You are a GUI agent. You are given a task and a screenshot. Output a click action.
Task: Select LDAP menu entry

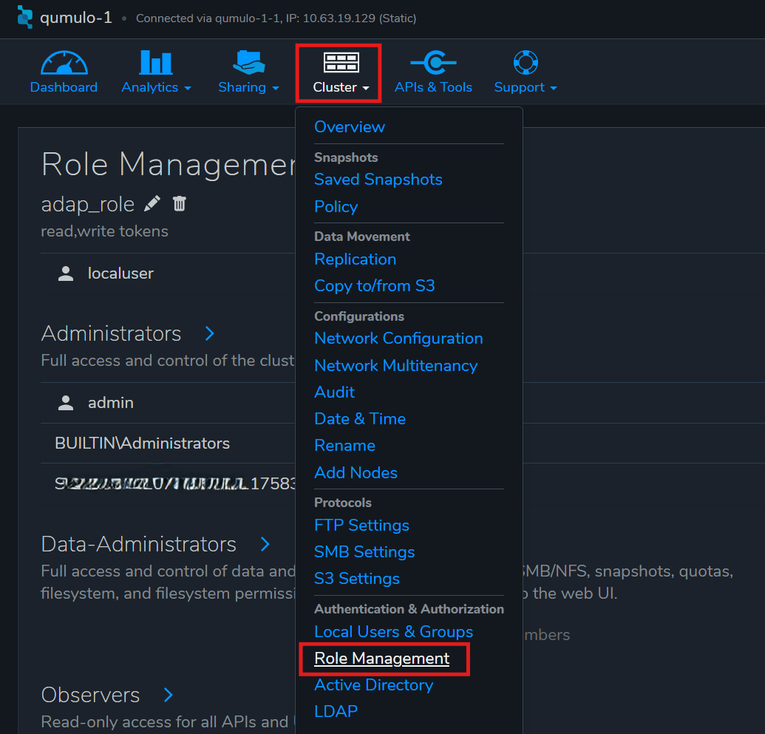pos(336,712)
